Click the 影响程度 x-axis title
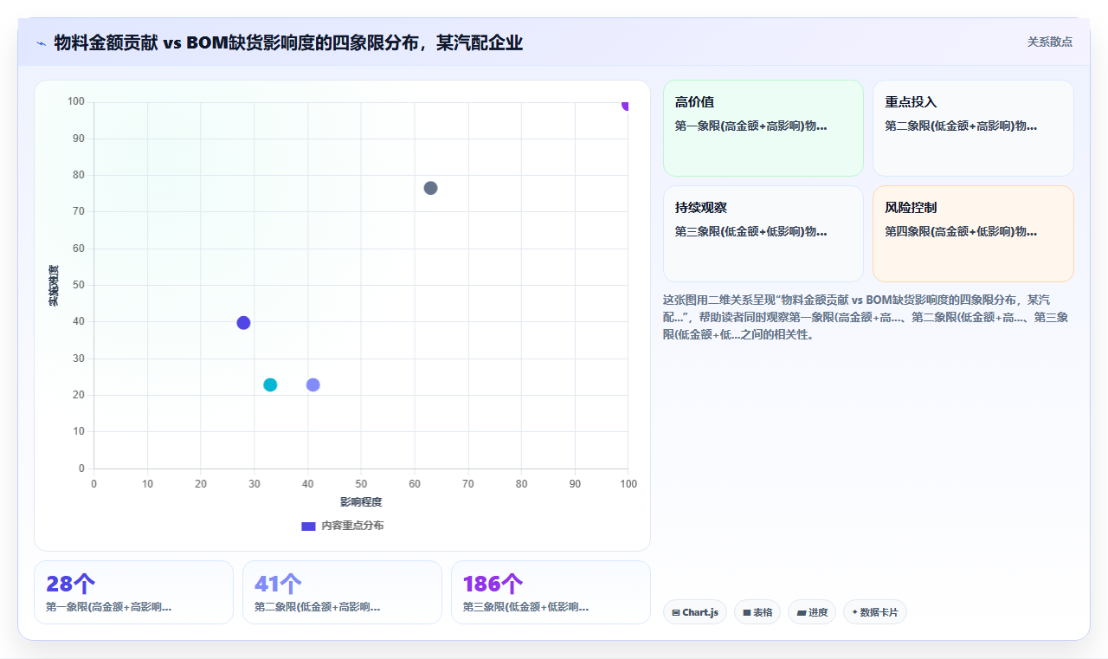Screen dimensions: 1108x659 point(361,501)
